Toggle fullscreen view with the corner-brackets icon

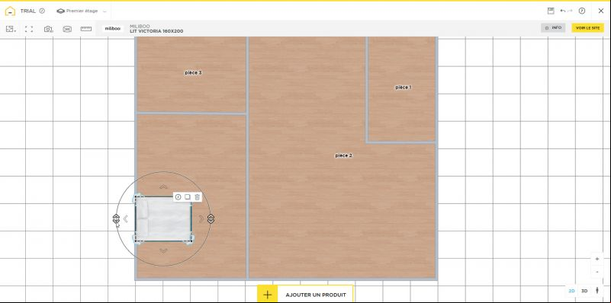click(x=29, y=29)
